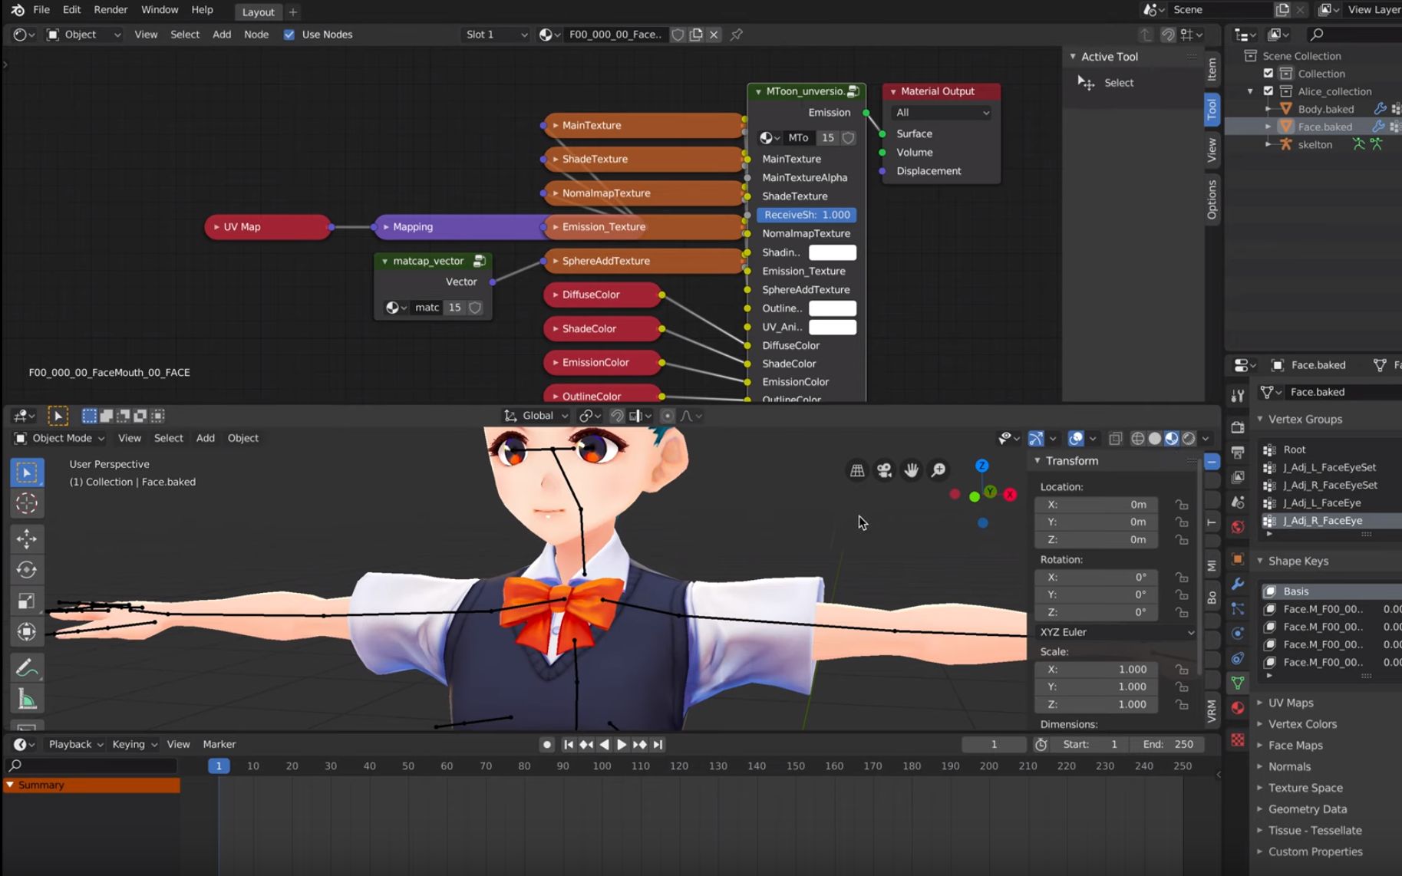This screenshot has width=1402, height=876.
Task: Select the Annotate tool
Action: point(27,667)
